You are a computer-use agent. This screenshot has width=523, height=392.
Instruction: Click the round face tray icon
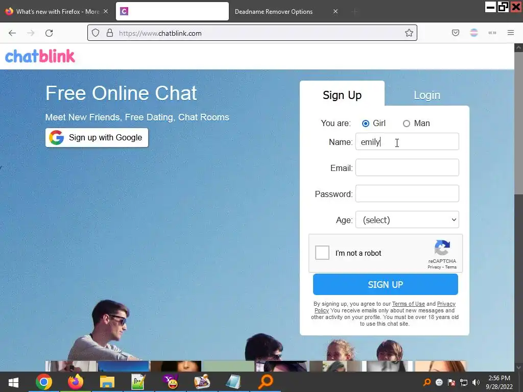click(439, 382)
